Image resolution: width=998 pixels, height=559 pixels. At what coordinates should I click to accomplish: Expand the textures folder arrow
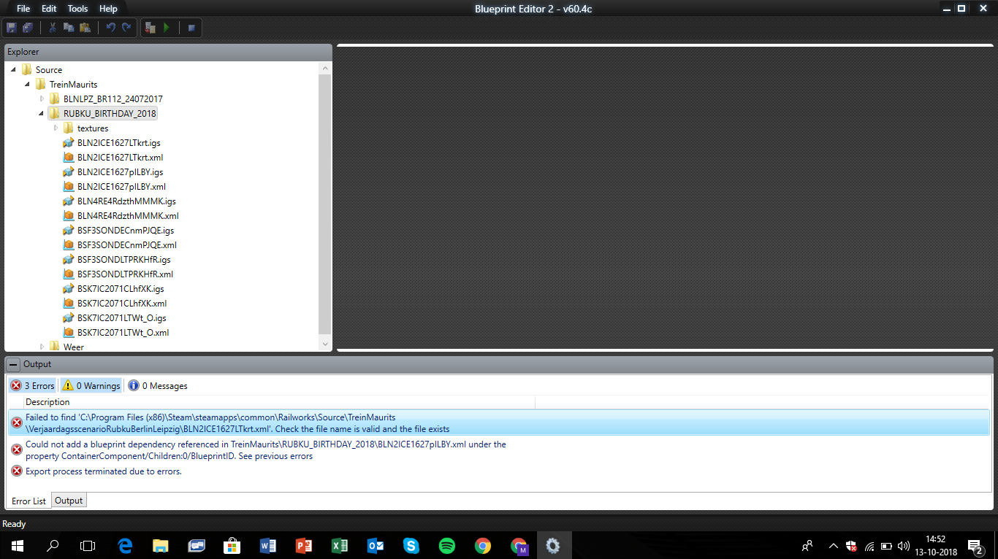click(x=56, y=128)
